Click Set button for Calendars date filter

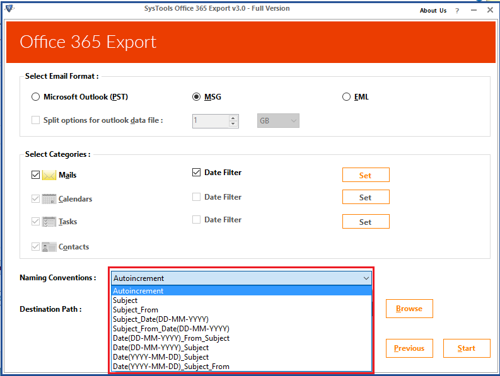(366, 197)
